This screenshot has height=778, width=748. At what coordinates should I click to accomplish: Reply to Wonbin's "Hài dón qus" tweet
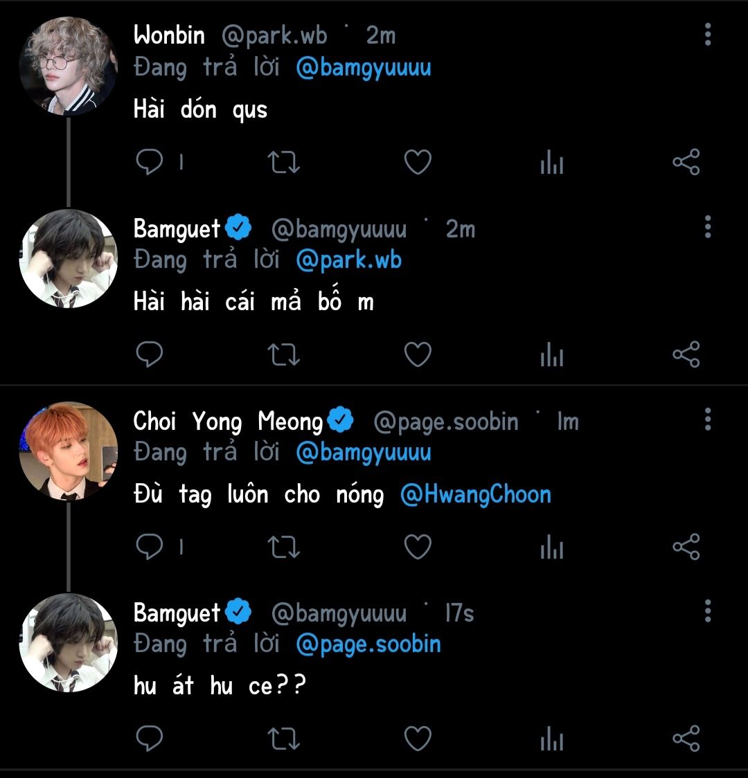(149, 163)
